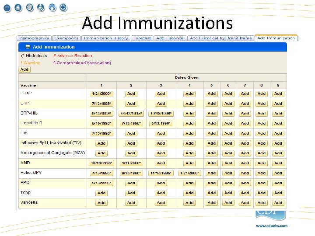Open DTaP dose 1 date 1/21/2000*
The width and height of the screenshot is (315, 236).
pyautogui.click(x=101, y=94)
